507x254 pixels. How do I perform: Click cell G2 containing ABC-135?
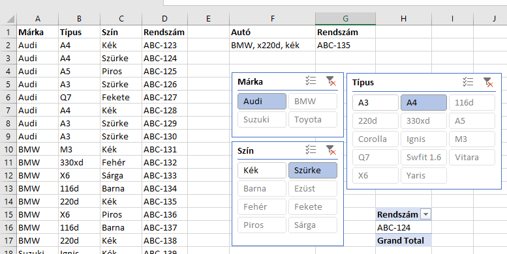[345, 46]
